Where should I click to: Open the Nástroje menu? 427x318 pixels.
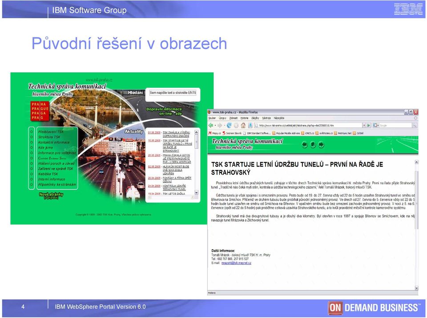tap(266, 118)
